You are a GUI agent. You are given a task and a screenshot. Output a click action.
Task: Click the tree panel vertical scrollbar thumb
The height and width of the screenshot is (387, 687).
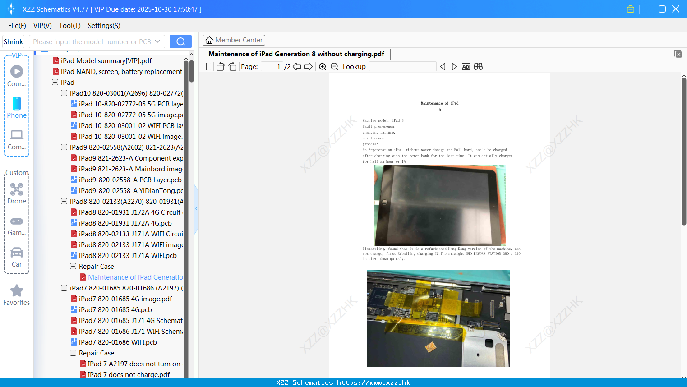click(x=192, y=71)
